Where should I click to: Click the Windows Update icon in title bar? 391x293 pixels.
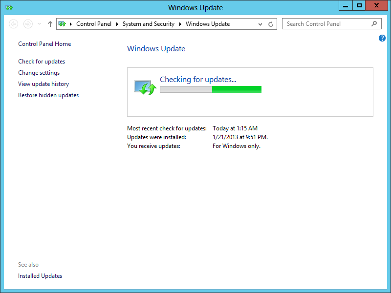click(x=9, y=7)
